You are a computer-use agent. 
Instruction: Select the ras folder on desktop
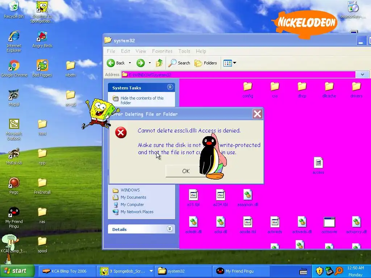click(x=42, y=215)
